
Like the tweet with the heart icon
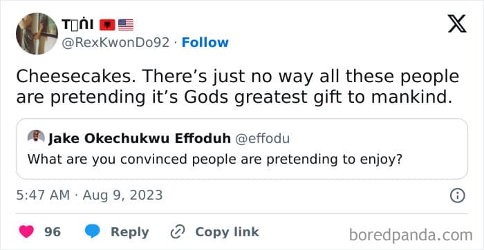[26, 231]
